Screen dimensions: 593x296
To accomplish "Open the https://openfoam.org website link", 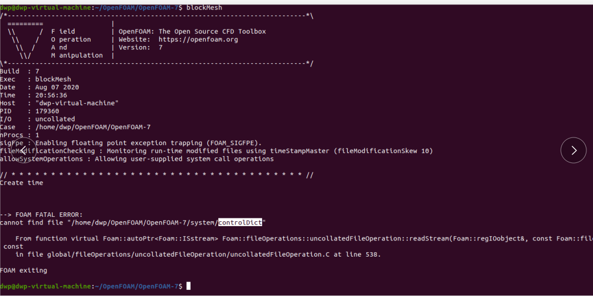I will [x=198, y=39].
